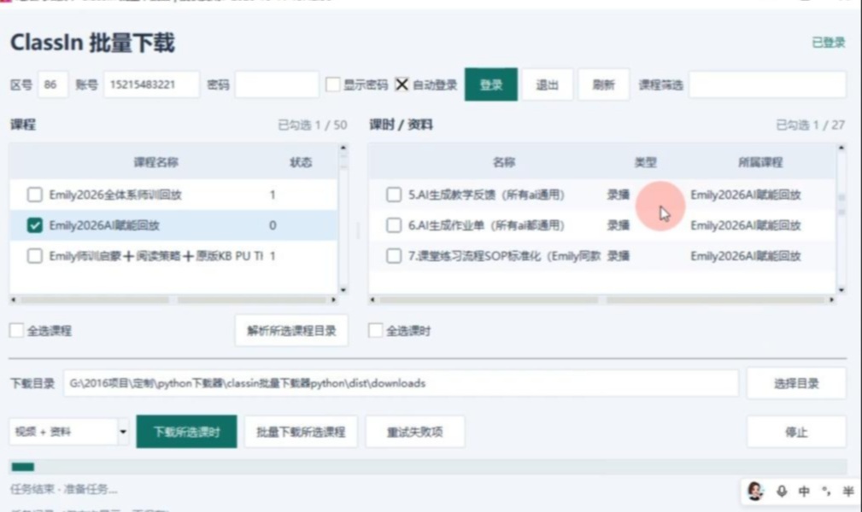862x512 pixels.
Task: Click the course list scroll left arrow
Action: (13, 300)
